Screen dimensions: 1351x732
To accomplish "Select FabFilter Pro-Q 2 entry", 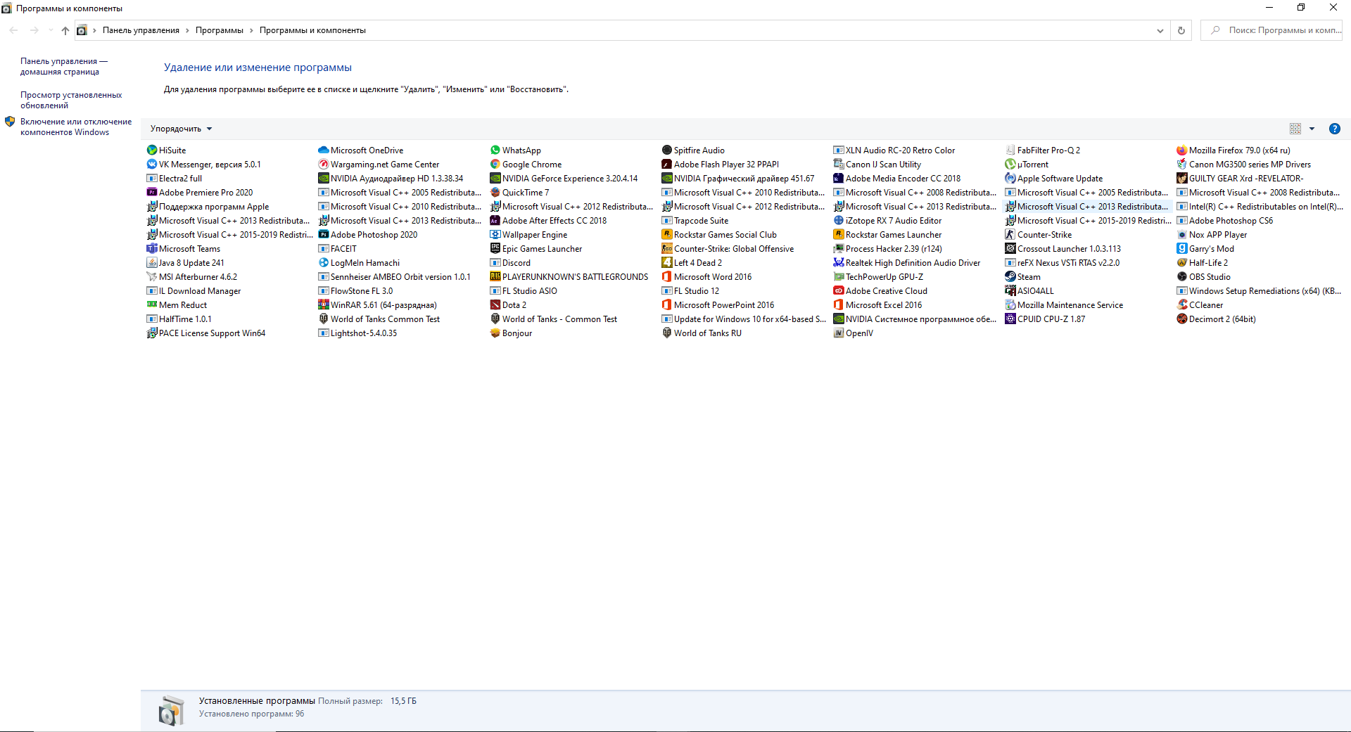I will [x=1043, y=150].
